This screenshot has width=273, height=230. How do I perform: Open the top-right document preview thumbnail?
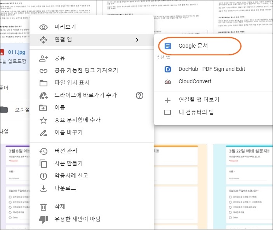(243, 17)
